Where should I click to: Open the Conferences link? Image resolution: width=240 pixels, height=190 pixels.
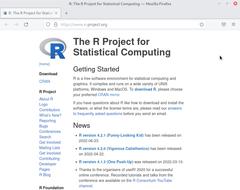50,132
